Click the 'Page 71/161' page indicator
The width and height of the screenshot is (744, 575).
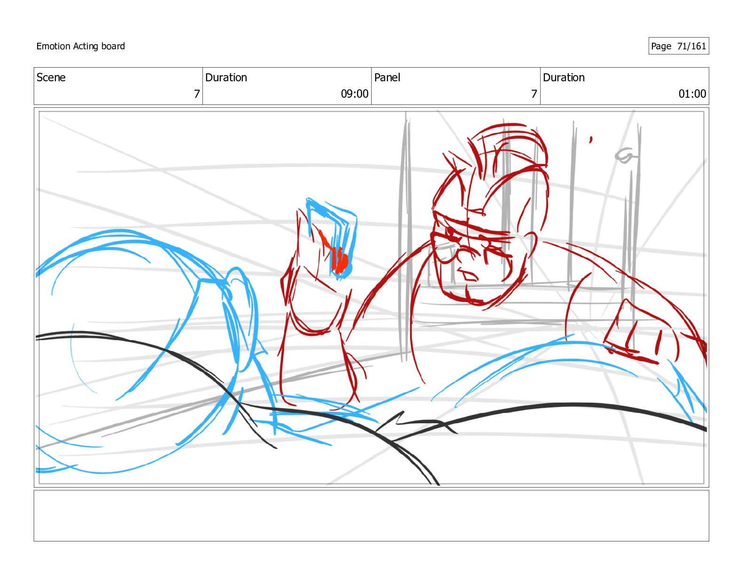[x=678, y=46]
